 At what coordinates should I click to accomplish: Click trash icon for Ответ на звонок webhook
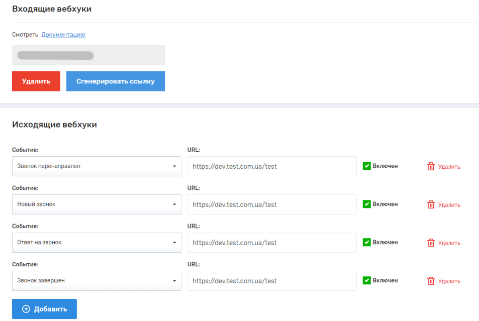click(x=431, y=243)
